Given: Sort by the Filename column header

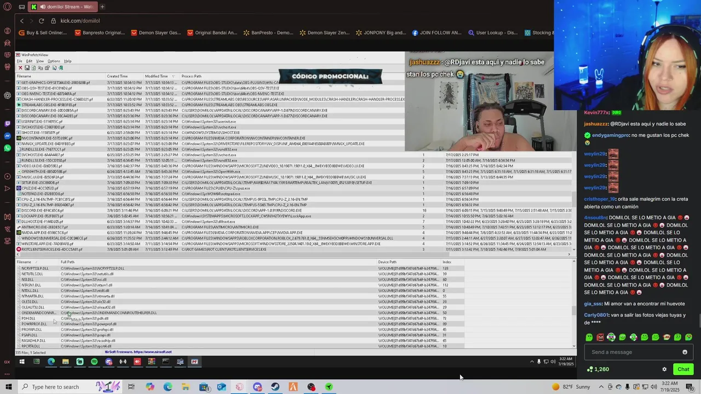Looking at the screenshot, I should tap(60, 76).
